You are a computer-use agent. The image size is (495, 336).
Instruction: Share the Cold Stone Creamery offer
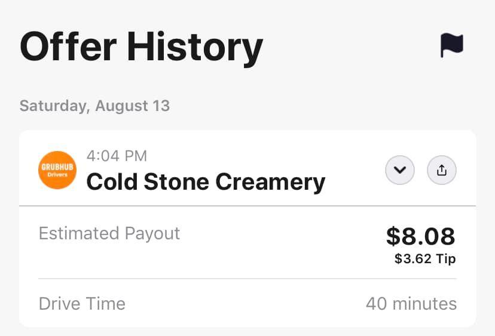pyautogui.click(x=442, y=171)
